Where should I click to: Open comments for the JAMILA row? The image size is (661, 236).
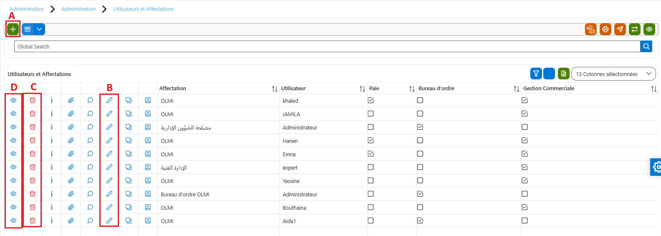(90, 114)
